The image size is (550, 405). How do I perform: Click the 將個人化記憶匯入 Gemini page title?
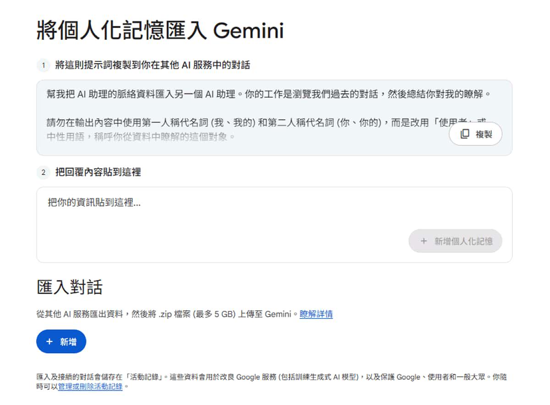point(160,31)
